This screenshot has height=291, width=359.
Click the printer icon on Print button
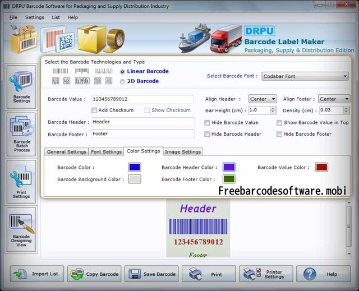(196, 274)
